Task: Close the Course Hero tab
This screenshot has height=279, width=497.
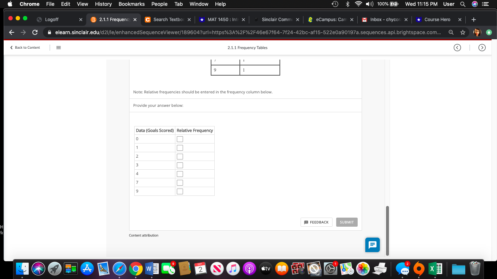Action: pyautogui.click(x=460, y=20)
